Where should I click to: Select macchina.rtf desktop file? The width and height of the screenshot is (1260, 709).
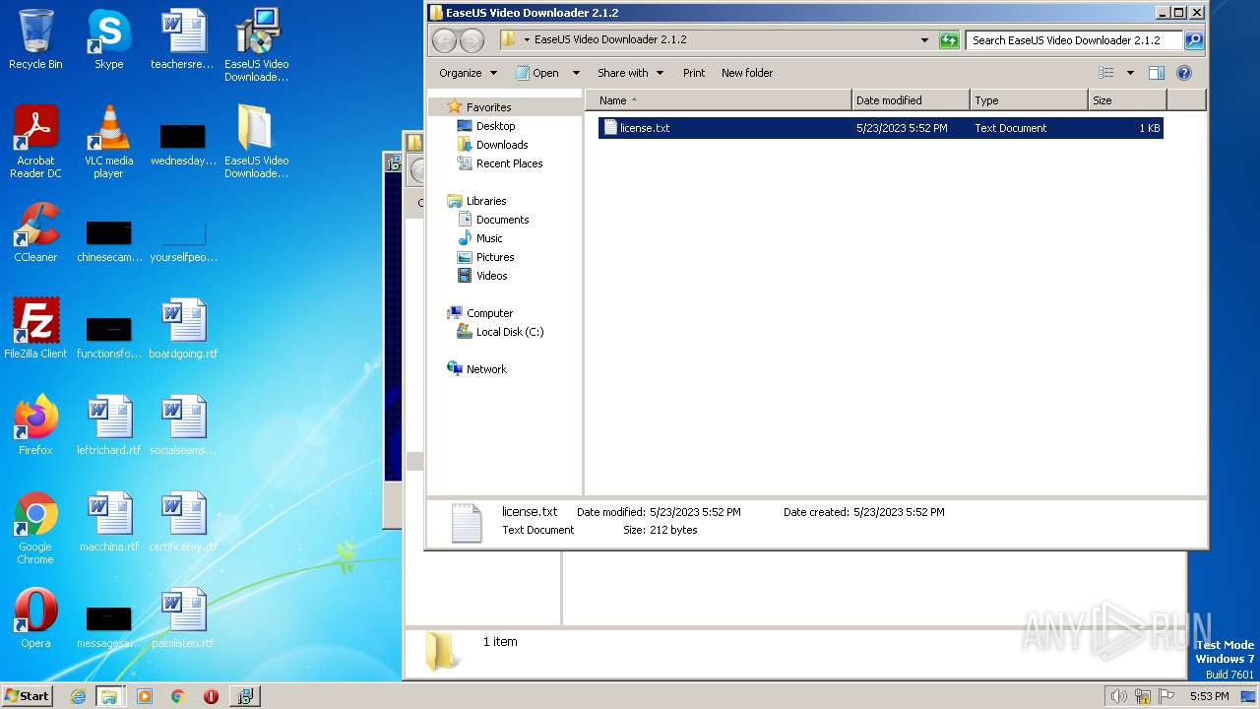tap(108, 522)
